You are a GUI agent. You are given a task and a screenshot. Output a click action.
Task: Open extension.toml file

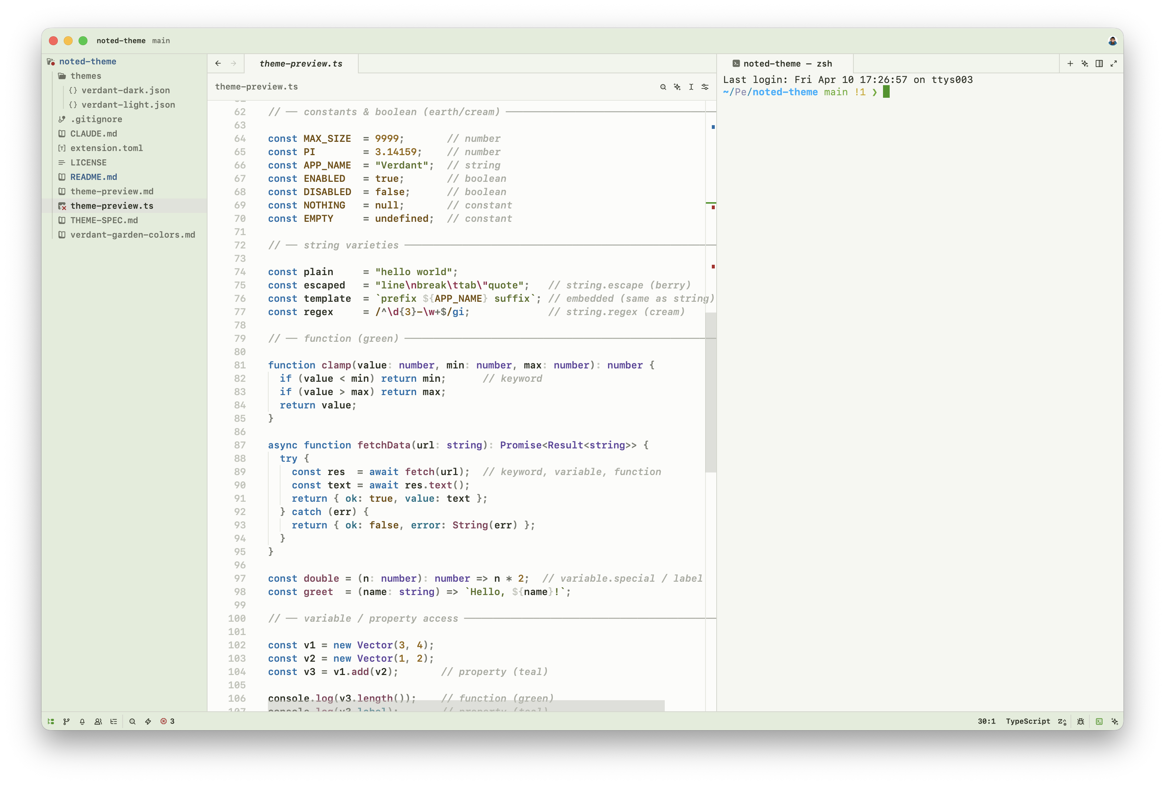click(124, 148)
